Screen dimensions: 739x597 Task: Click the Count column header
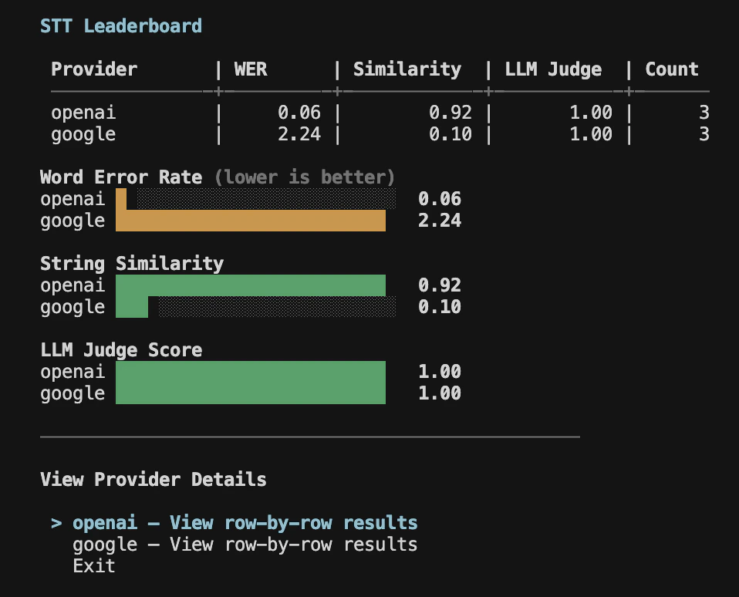pyautogui.click(x=671, y=69)
